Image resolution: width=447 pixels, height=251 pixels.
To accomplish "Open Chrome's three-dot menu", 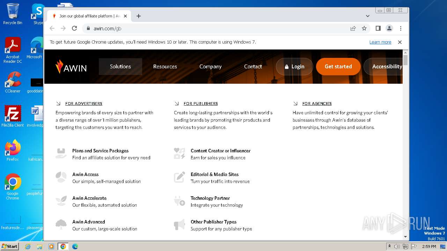I will 401,29.
